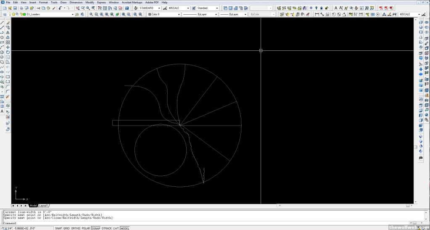Click the GRID button in status bar
The width and height of the screenshot is (430, 230).
click(66, 228)
